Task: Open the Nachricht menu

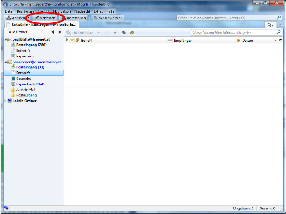Action: click(x=82, y=11)
